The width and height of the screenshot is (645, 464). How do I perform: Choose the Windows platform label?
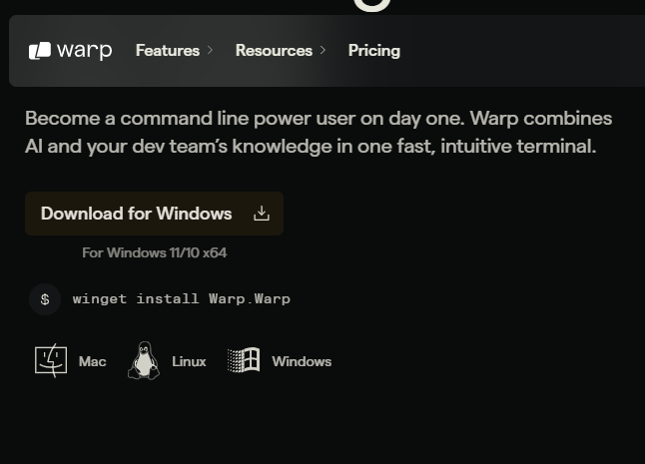[302, 361]
